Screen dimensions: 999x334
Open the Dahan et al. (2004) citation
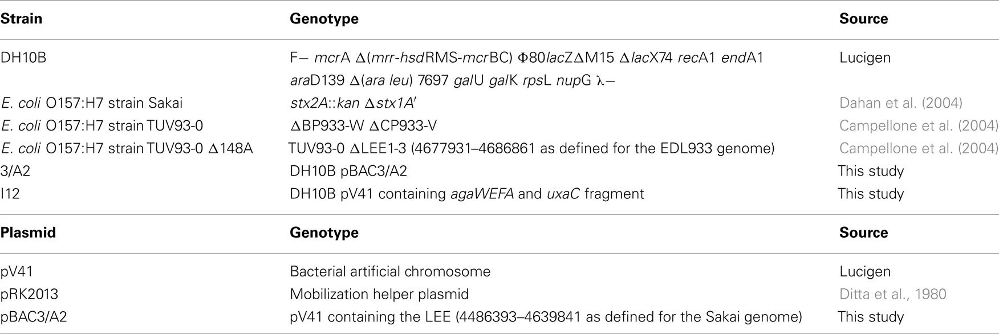(900, 103)
